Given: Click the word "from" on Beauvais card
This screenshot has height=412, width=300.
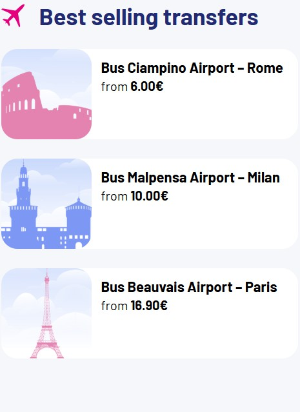Looking at the screenshot, I should pyautogui.click(x=114, y=306).
